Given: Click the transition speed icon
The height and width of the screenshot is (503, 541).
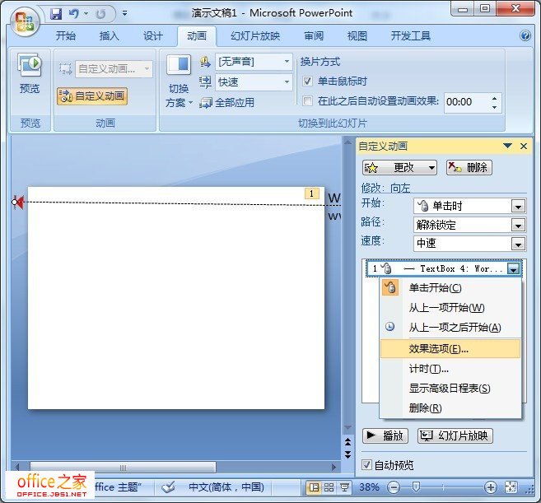Looking at the screenshot, I should click(205, 82).
